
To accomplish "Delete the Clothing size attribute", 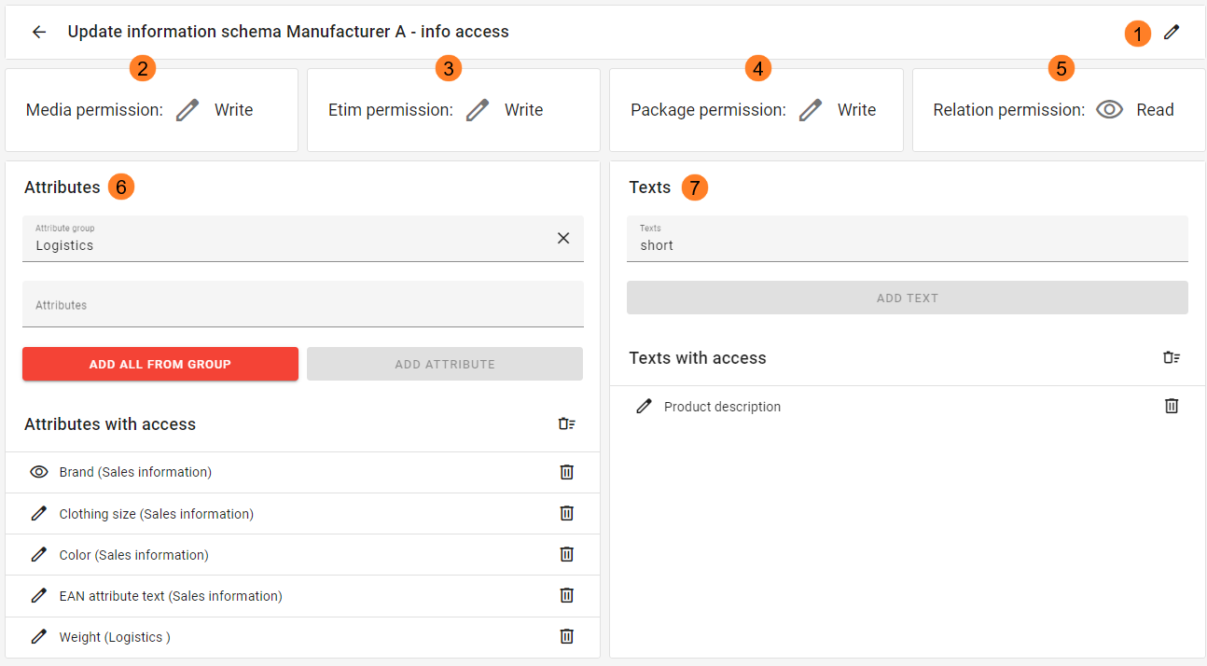I will point(566,513).
